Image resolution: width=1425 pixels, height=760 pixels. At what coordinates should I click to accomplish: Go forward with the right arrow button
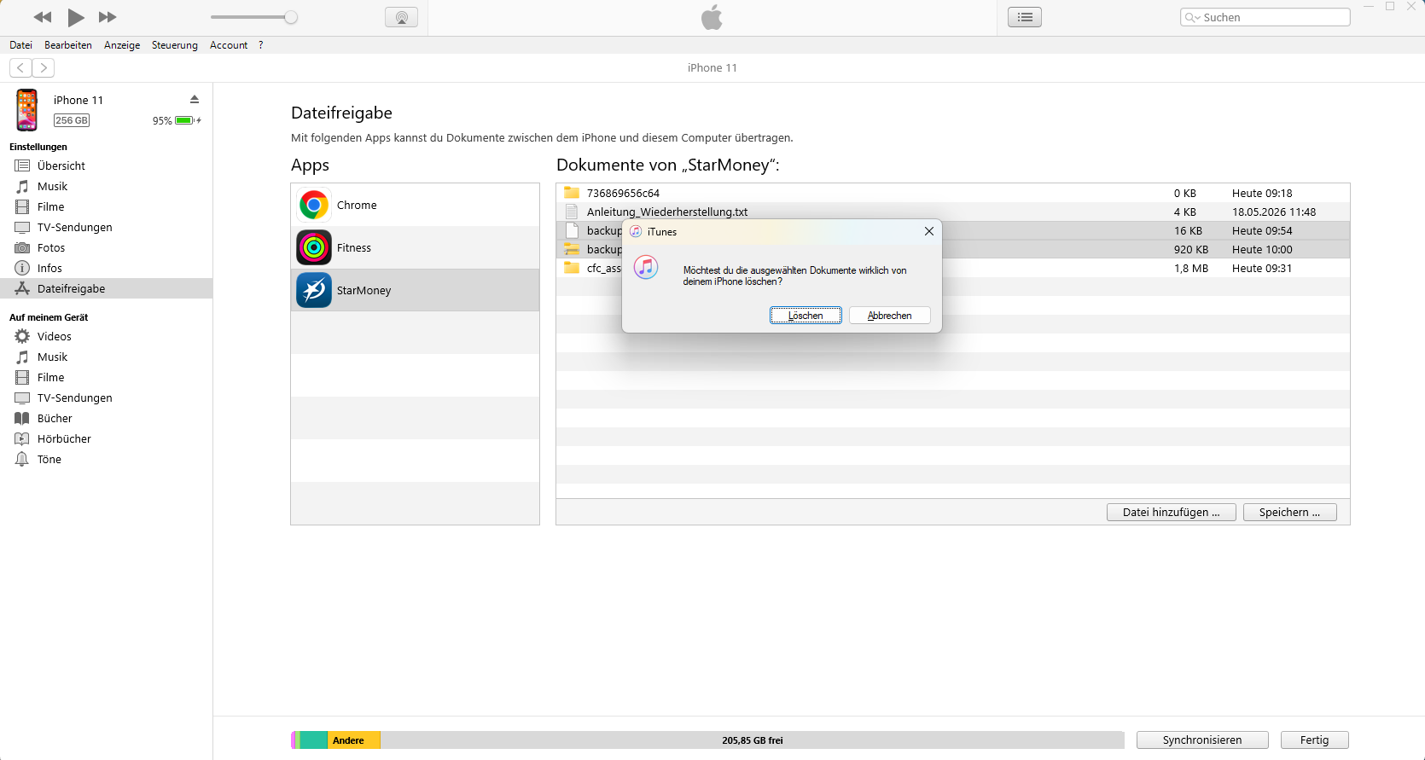[x=44, y=67]
